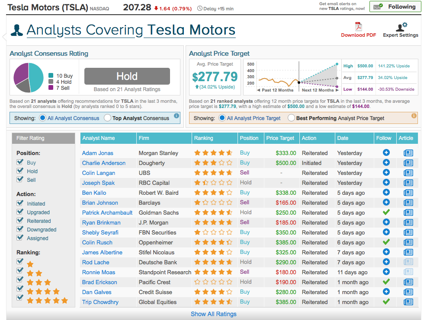The image size is (427, 320).
Task: Click the price target forecast chart
Action: point(292,77)
